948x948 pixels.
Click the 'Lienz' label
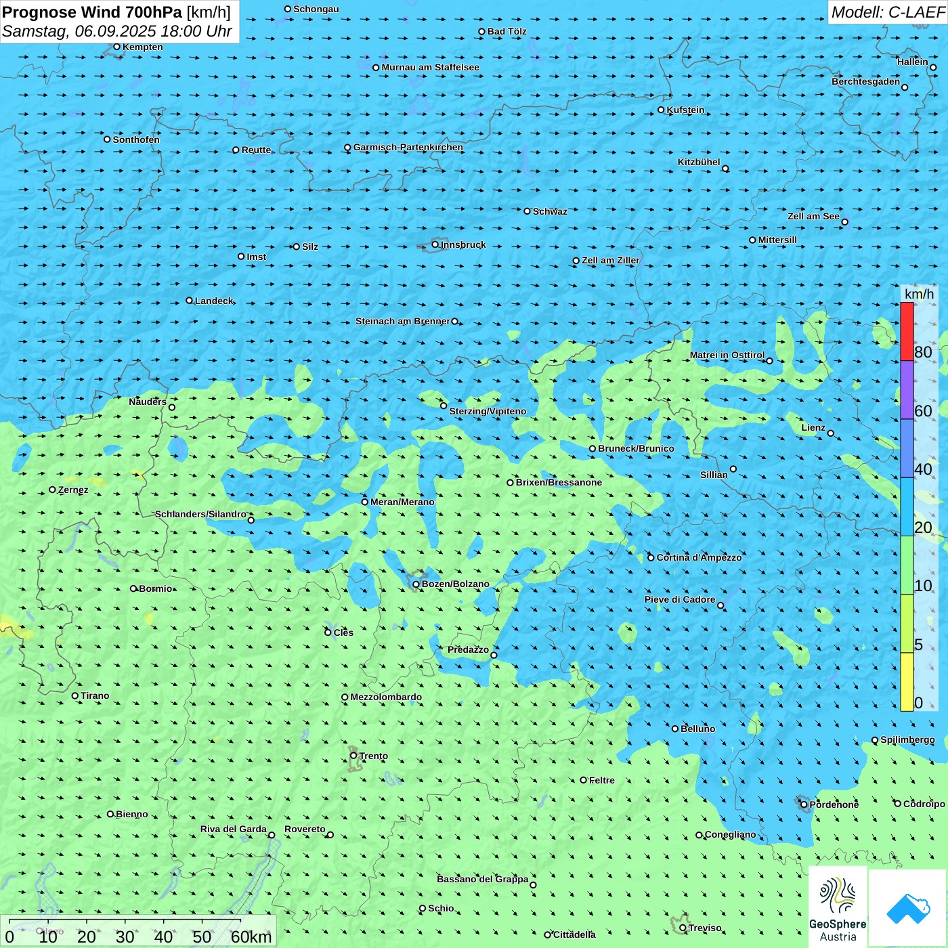pos(813,427)
